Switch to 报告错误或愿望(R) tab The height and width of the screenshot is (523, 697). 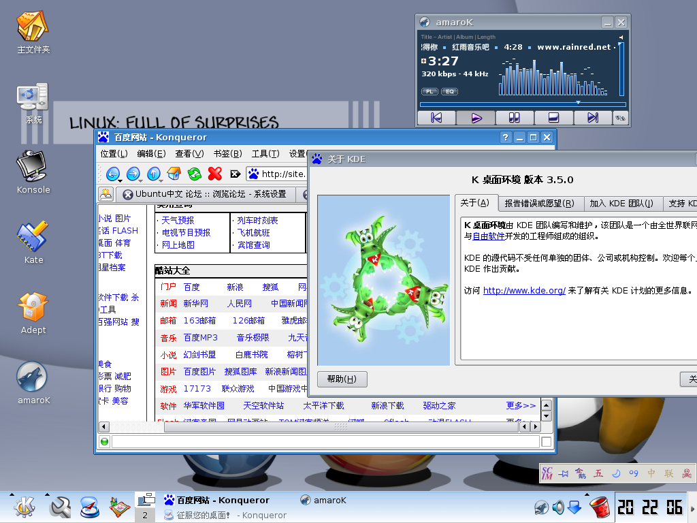539,203
